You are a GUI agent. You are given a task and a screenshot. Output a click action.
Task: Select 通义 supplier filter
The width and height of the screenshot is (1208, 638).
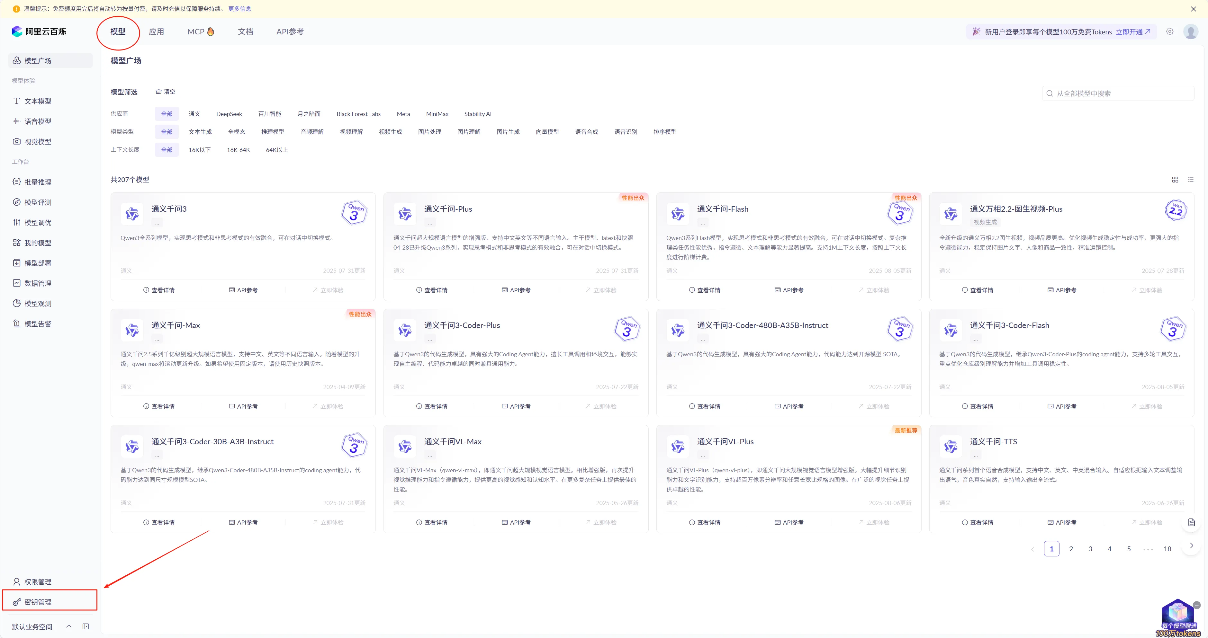194,114
